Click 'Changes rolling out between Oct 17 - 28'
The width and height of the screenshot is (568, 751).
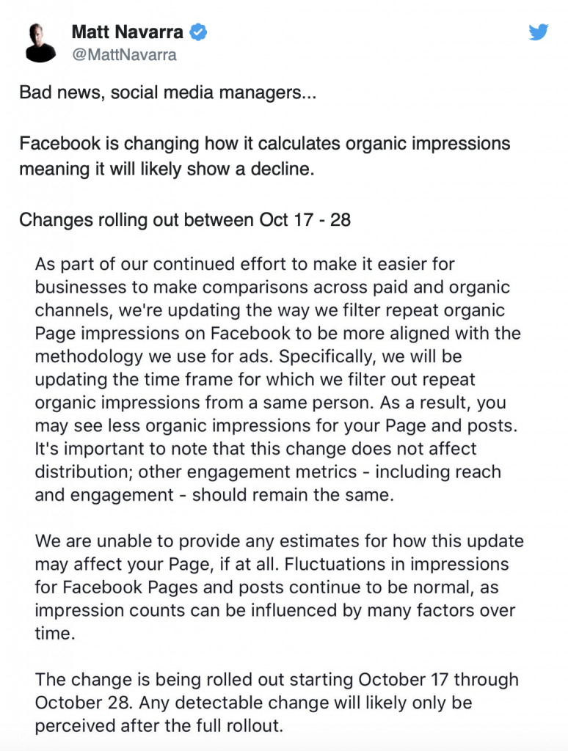click(x=186, y=219)
